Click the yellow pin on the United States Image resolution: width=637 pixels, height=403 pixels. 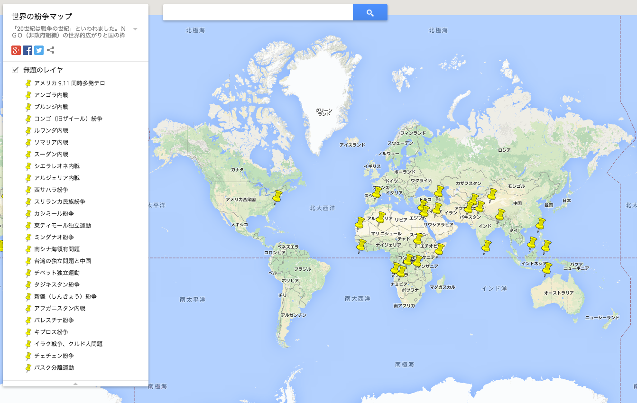(277, 196)
